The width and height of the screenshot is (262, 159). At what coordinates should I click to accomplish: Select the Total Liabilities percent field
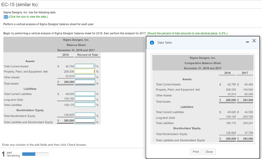tap(85, 105)
